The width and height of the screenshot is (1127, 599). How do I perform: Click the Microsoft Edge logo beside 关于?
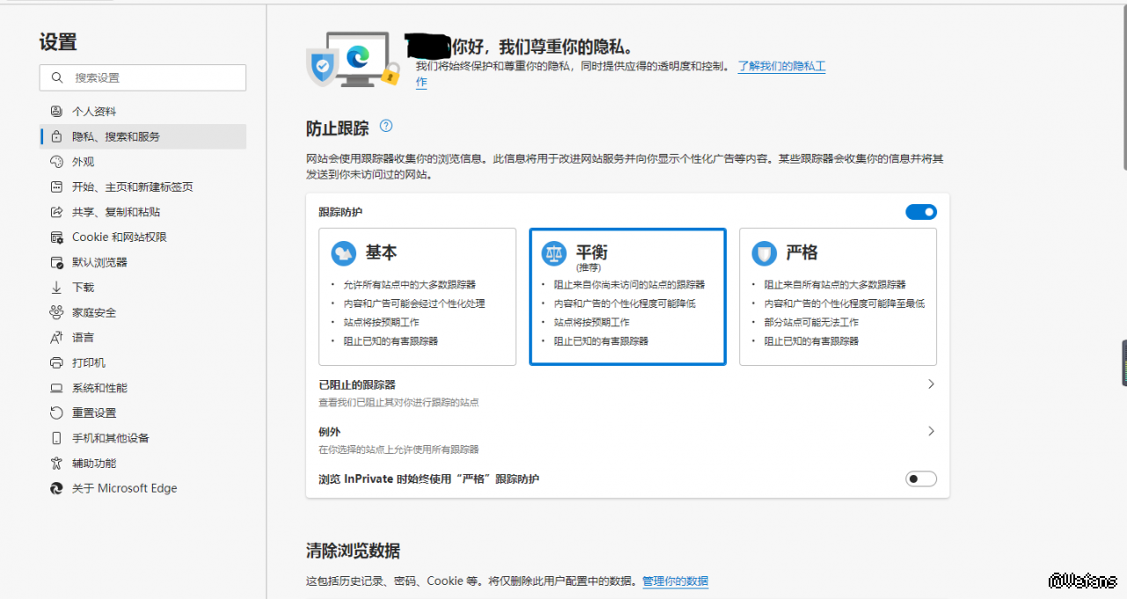tap(56, 488)
